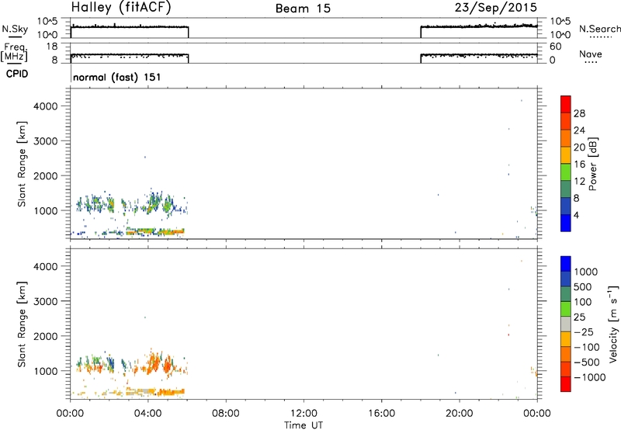Select the Beam 15 heading

(x=303, y=9)
